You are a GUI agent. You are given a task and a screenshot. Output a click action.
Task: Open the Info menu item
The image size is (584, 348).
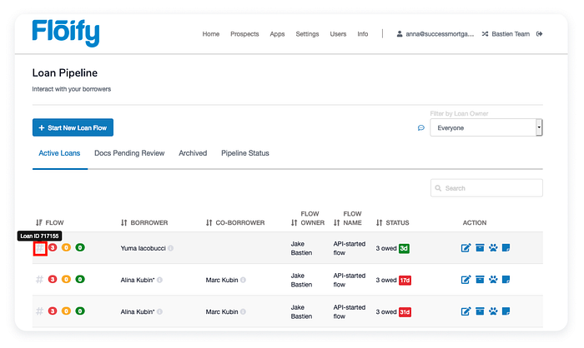tap(362, 34)
